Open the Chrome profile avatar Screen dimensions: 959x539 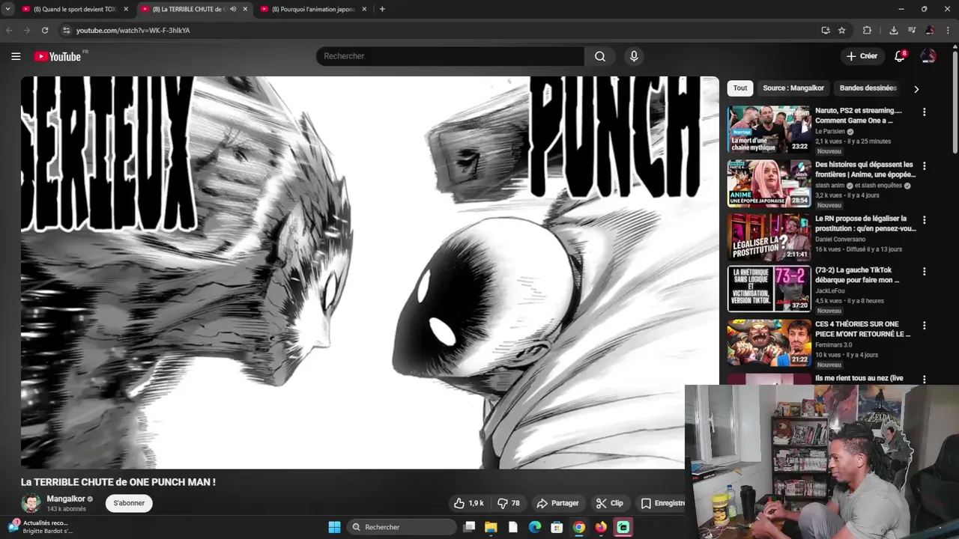pos(930,30)
